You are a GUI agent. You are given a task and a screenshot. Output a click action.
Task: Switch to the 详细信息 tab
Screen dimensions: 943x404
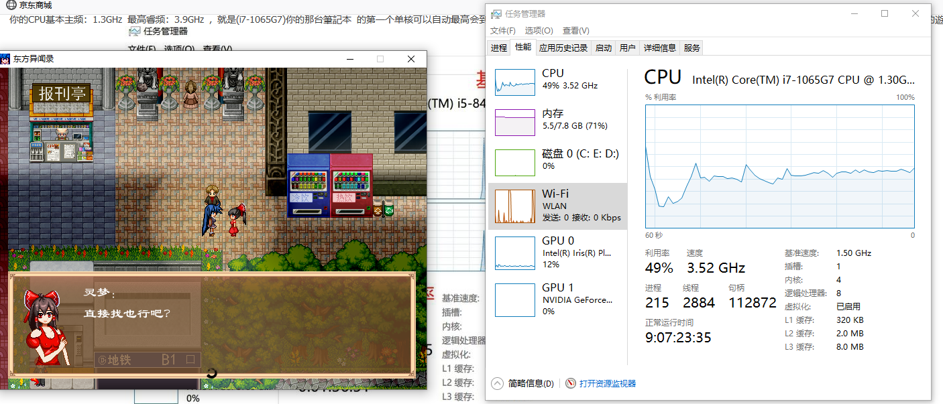click(x=660, y=48)
